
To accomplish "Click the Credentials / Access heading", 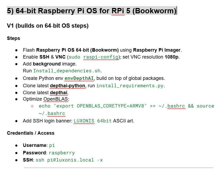I will coord(31,133).
